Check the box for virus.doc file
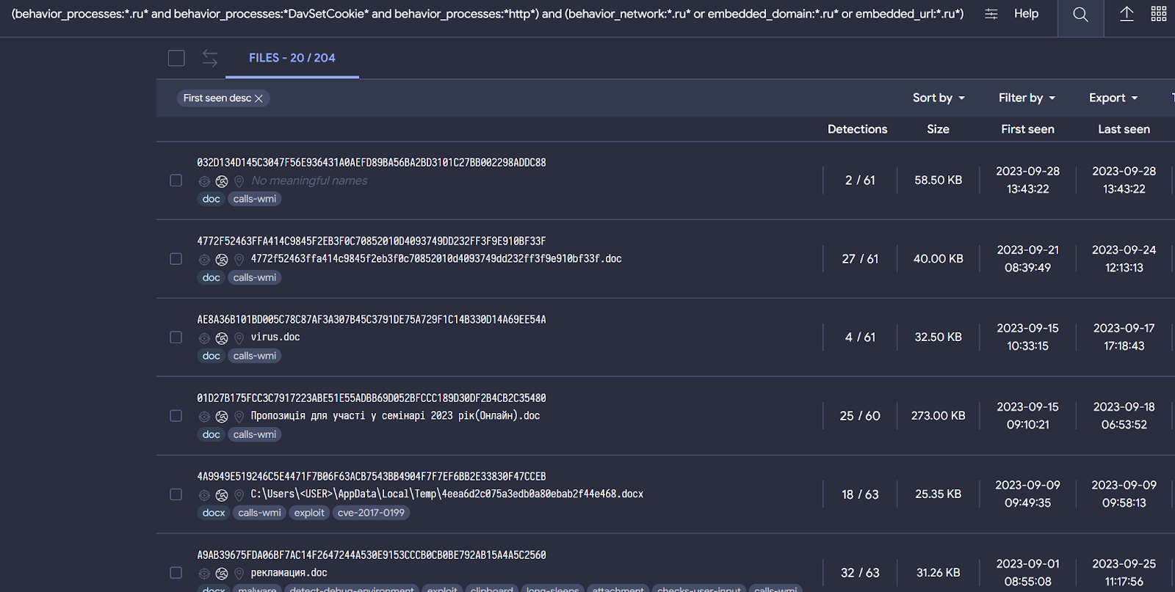1175x592 pixels. (x=176, y=337)
